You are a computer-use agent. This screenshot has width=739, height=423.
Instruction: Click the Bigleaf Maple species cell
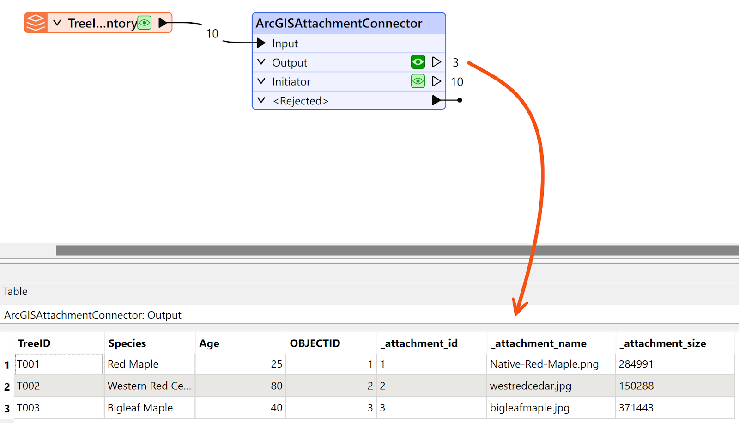click(150, 408)
